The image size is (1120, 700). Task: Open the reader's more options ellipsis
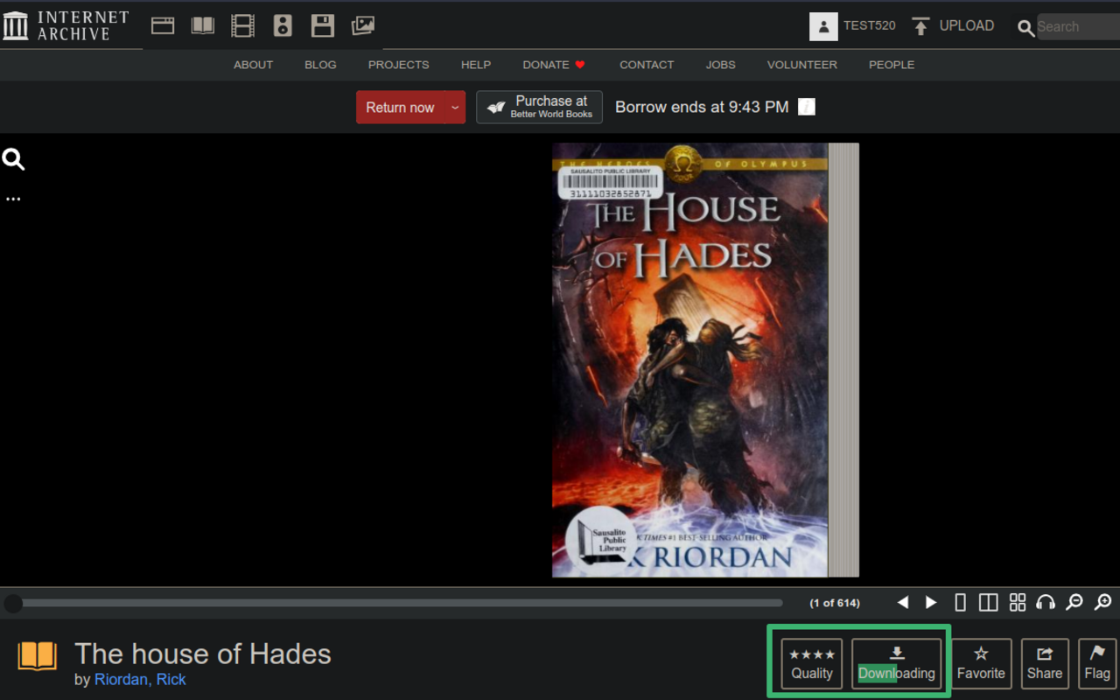tap(13, 199)
